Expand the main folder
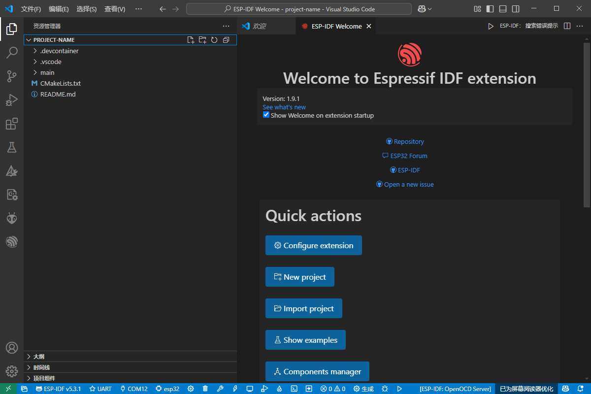The width and height of the screenshot is (591, 394). click(130, 72)
